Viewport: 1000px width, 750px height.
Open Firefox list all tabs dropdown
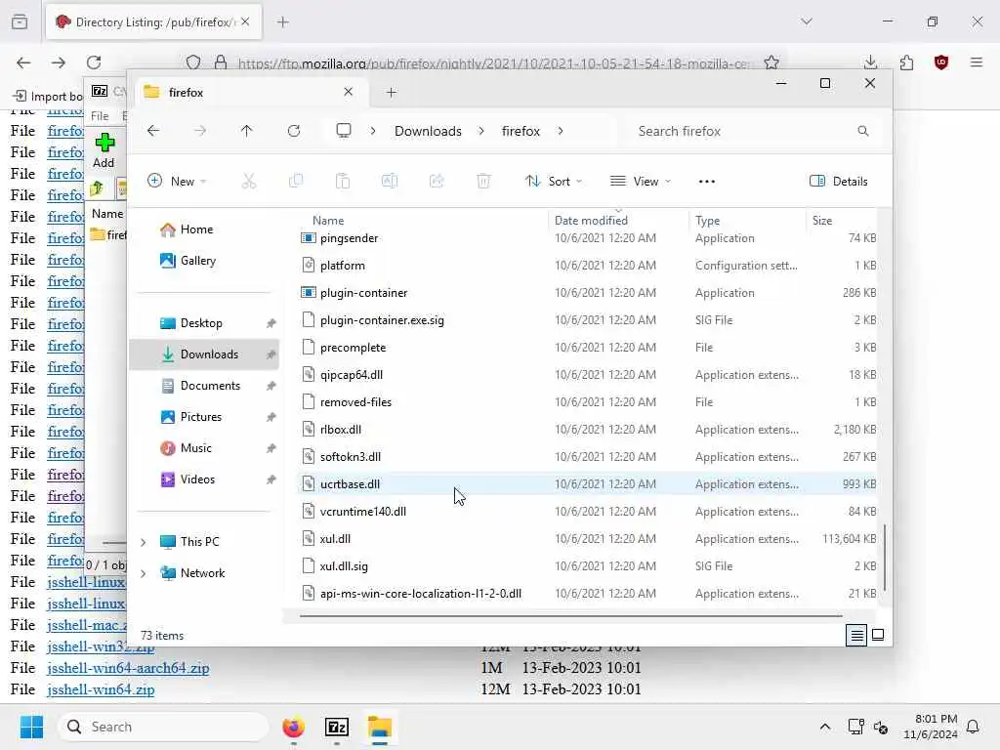(x=807, y=21)
